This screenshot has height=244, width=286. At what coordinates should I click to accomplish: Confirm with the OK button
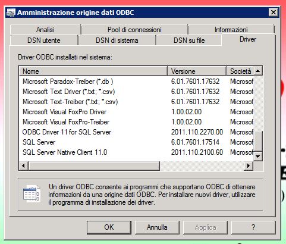point(109,227)
